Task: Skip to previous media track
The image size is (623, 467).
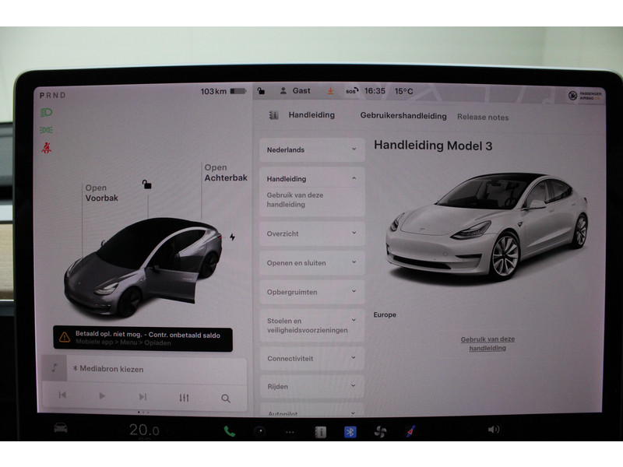Action: (62, 395)
